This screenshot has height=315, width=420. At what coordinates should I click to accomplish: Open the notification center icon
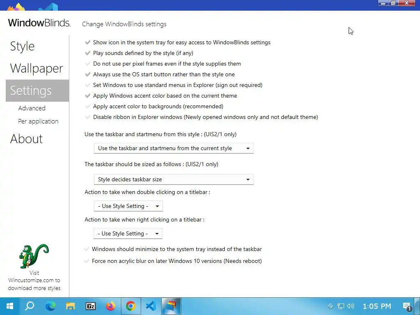pos(407,306)
